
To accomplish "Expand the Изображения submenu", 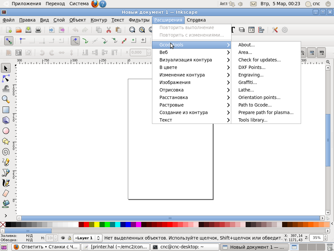I will pos(191,82).
